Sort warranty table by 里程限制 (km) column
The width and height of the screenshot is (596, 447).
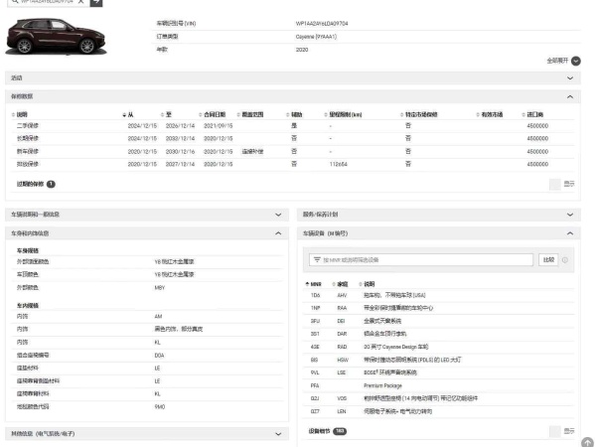[x=343, y=114]
